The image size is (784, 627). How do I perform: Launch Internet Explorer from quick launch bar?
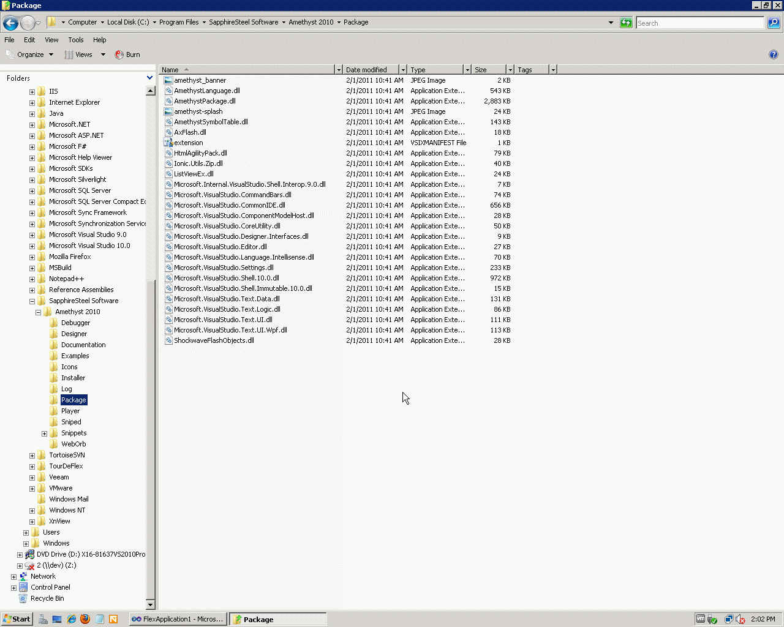[x=72, y=619]
